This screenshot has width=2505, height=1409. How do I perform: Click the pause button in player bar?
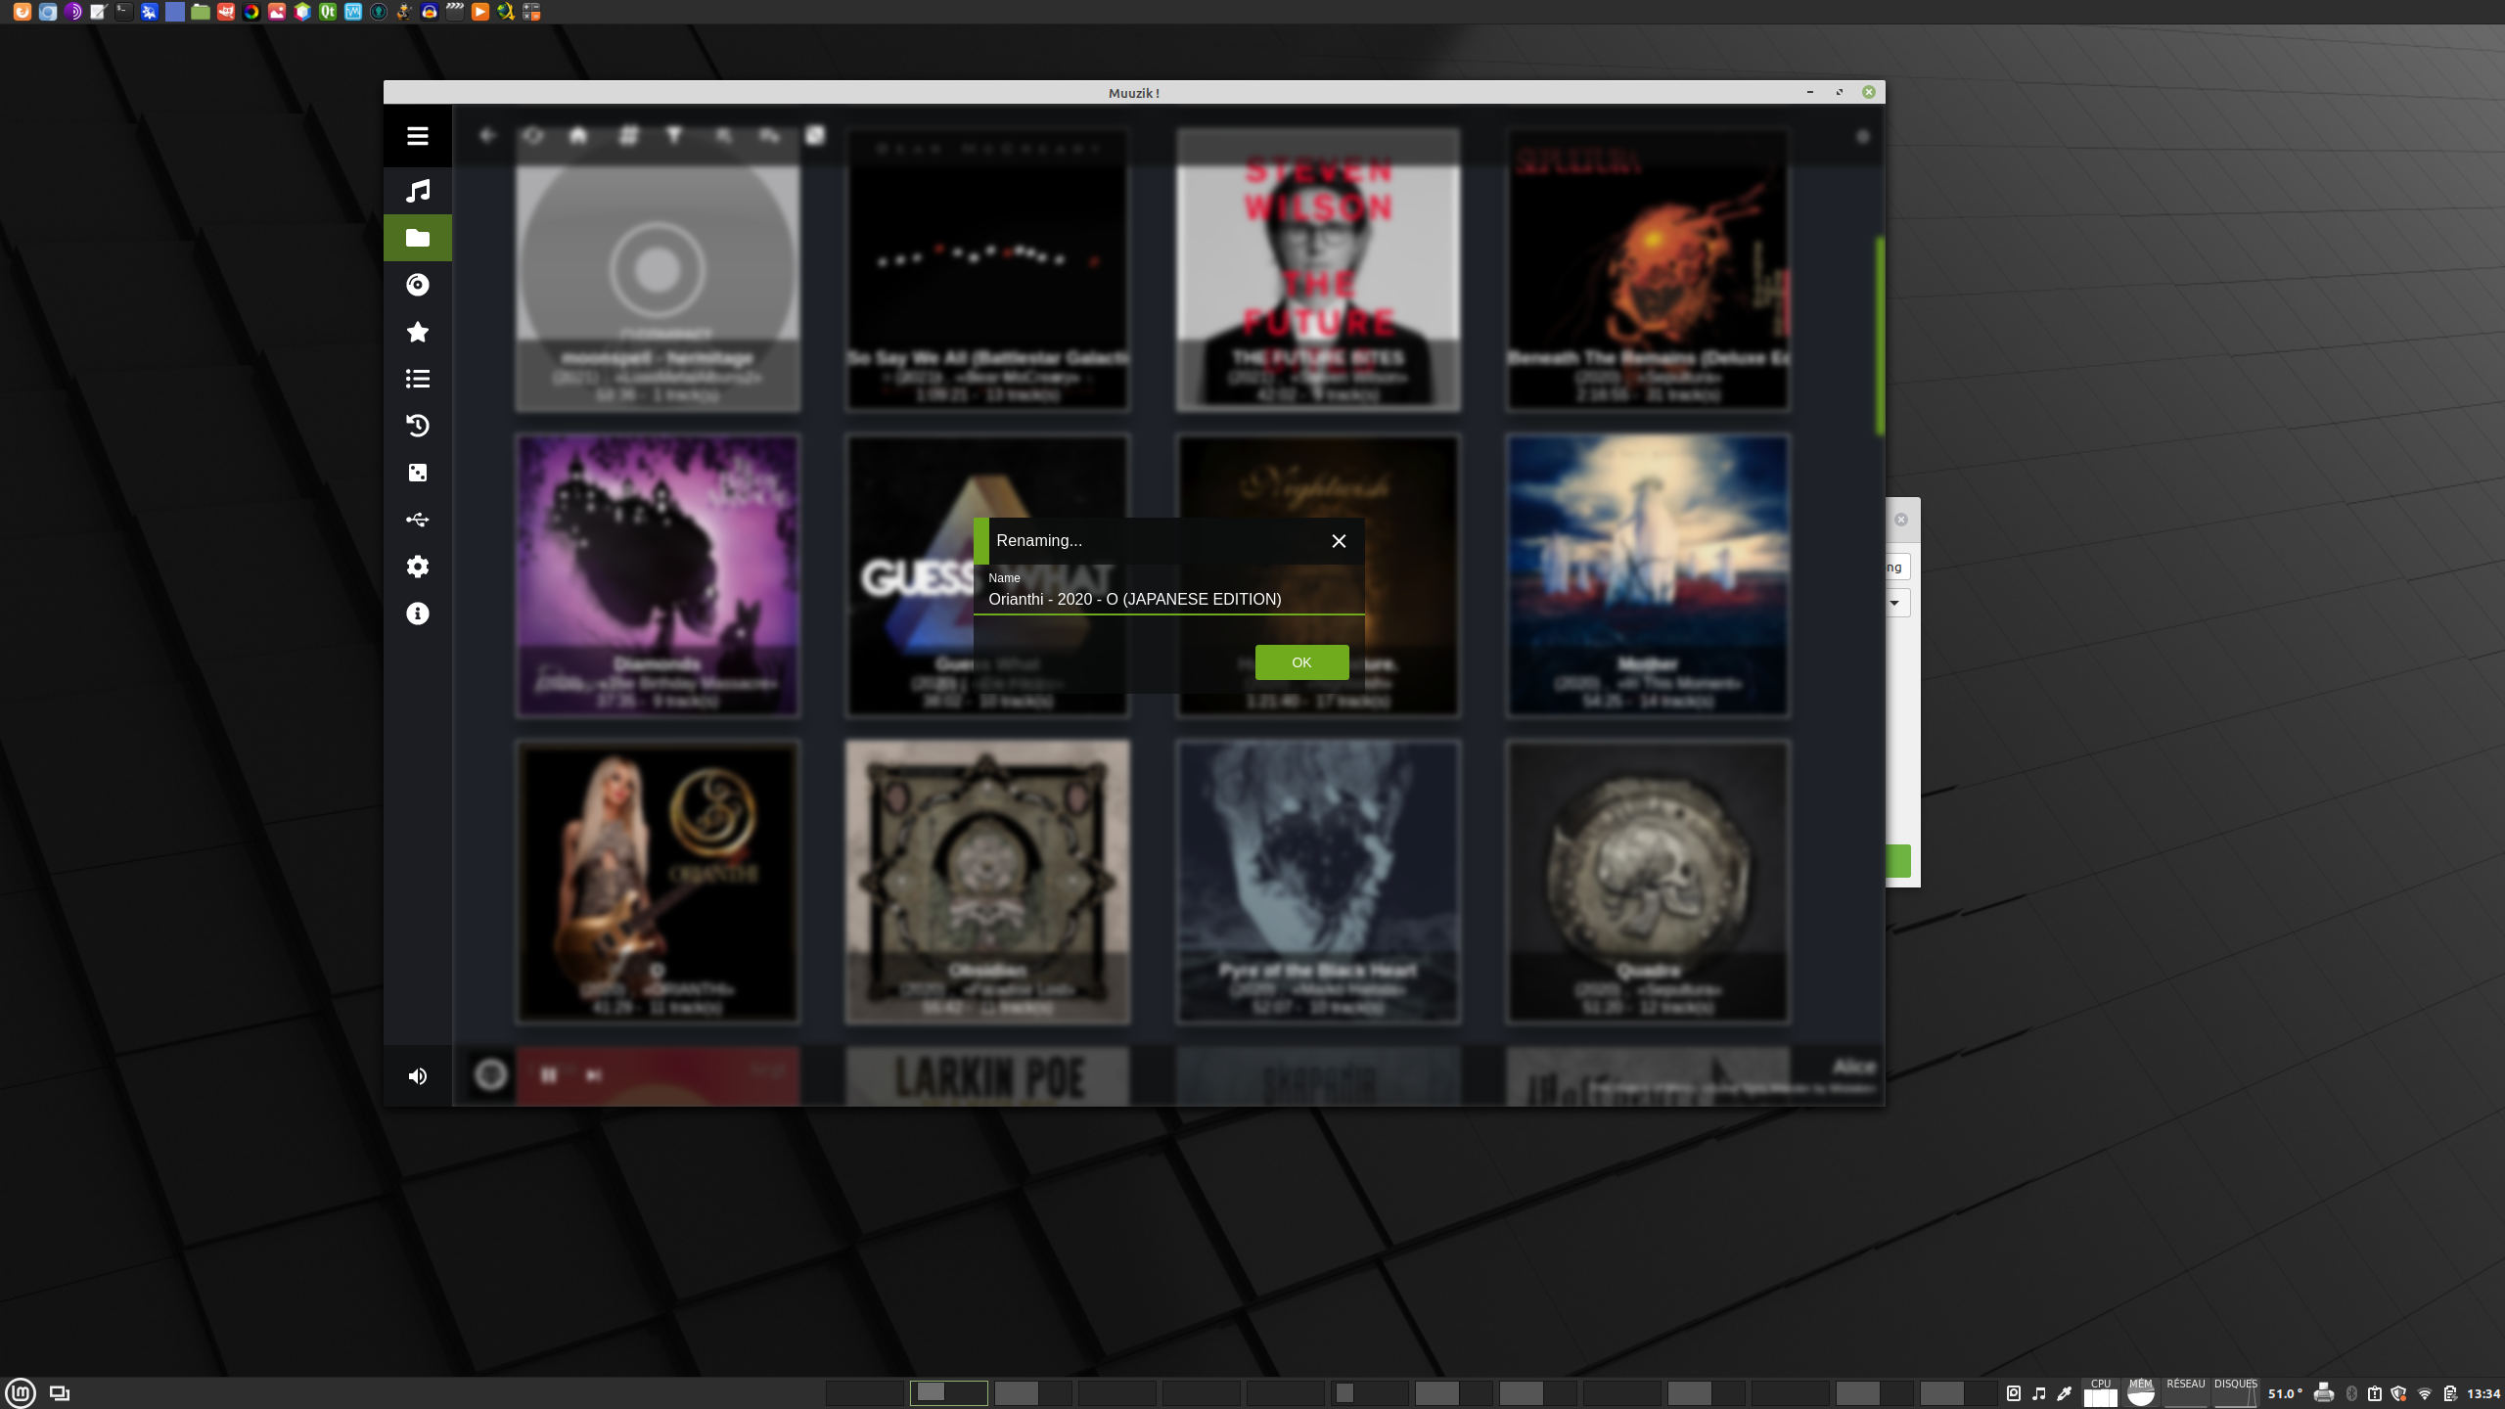[x=549, y=1075]
